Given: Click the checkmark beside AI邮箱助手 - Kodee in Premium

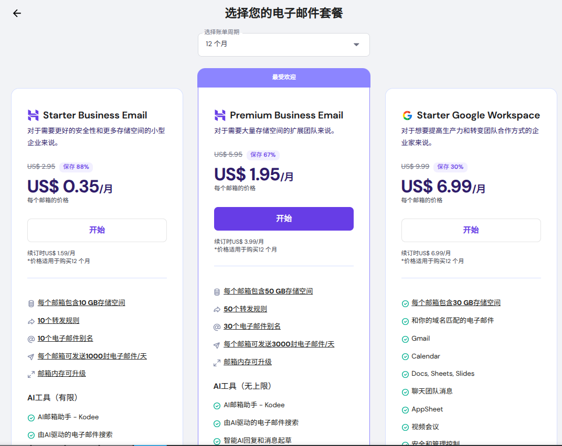Looking at the screenshot, I should tap(216, 405).
